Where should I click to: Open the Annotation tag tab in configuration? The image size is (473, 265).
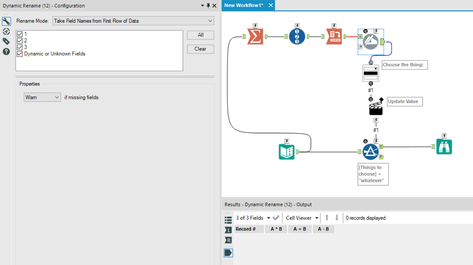(x=6, y=42)
